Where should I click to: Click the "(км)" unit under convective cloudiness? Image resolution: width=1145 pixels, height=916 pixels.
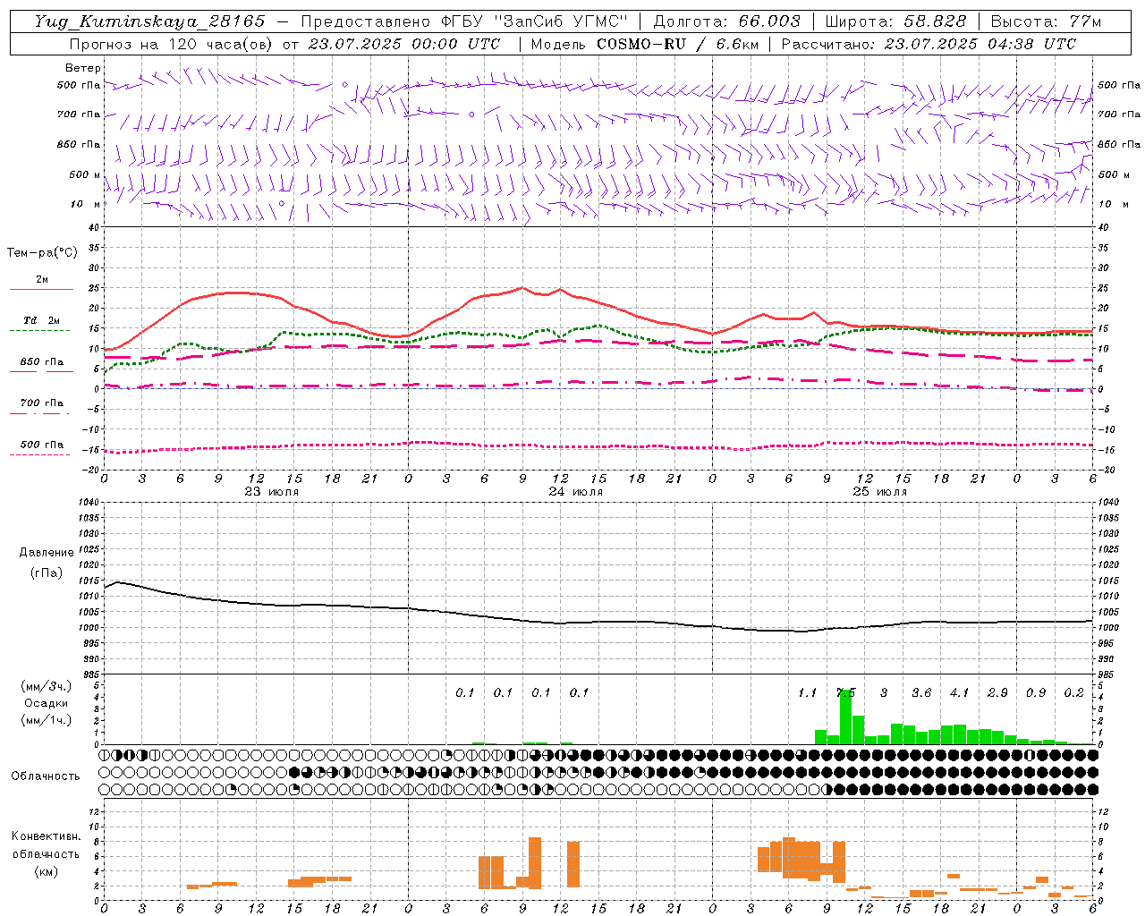tap(47, 871)
